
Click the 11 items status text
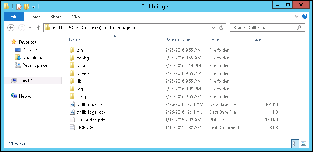pyautogui.click(x=17, y=144)
